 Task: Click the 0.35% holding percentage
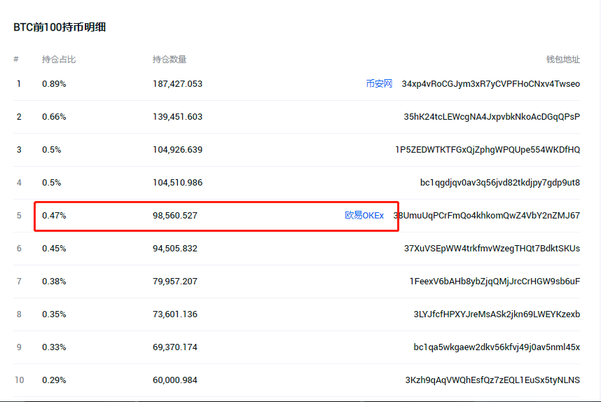click(x=54, y=314)
